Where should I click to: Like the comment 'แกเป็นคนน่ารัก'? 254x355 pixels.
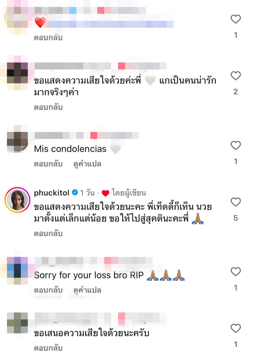[x=236, y=76]
